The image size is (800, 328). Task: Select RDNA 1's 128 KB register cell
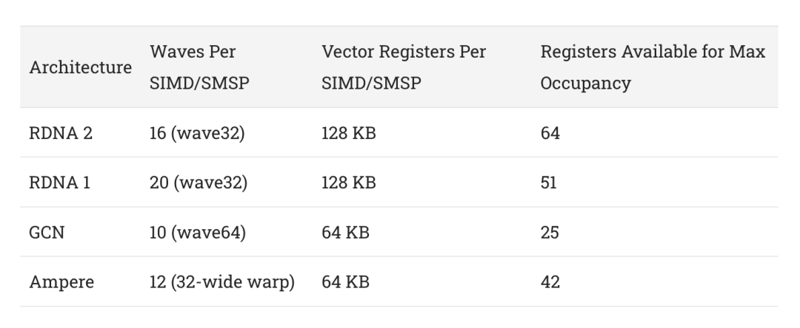click(348, 182)
